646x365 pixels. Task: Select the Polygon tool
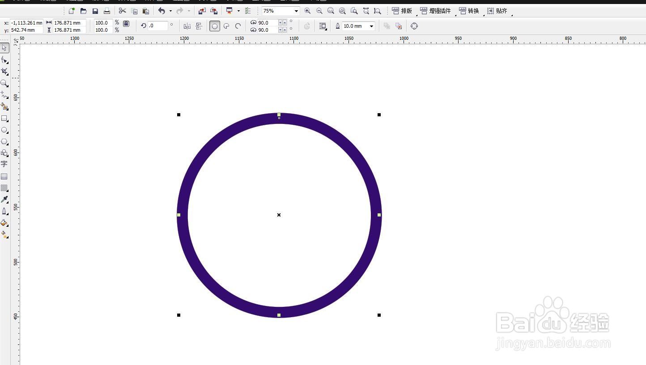click(4, 141)
